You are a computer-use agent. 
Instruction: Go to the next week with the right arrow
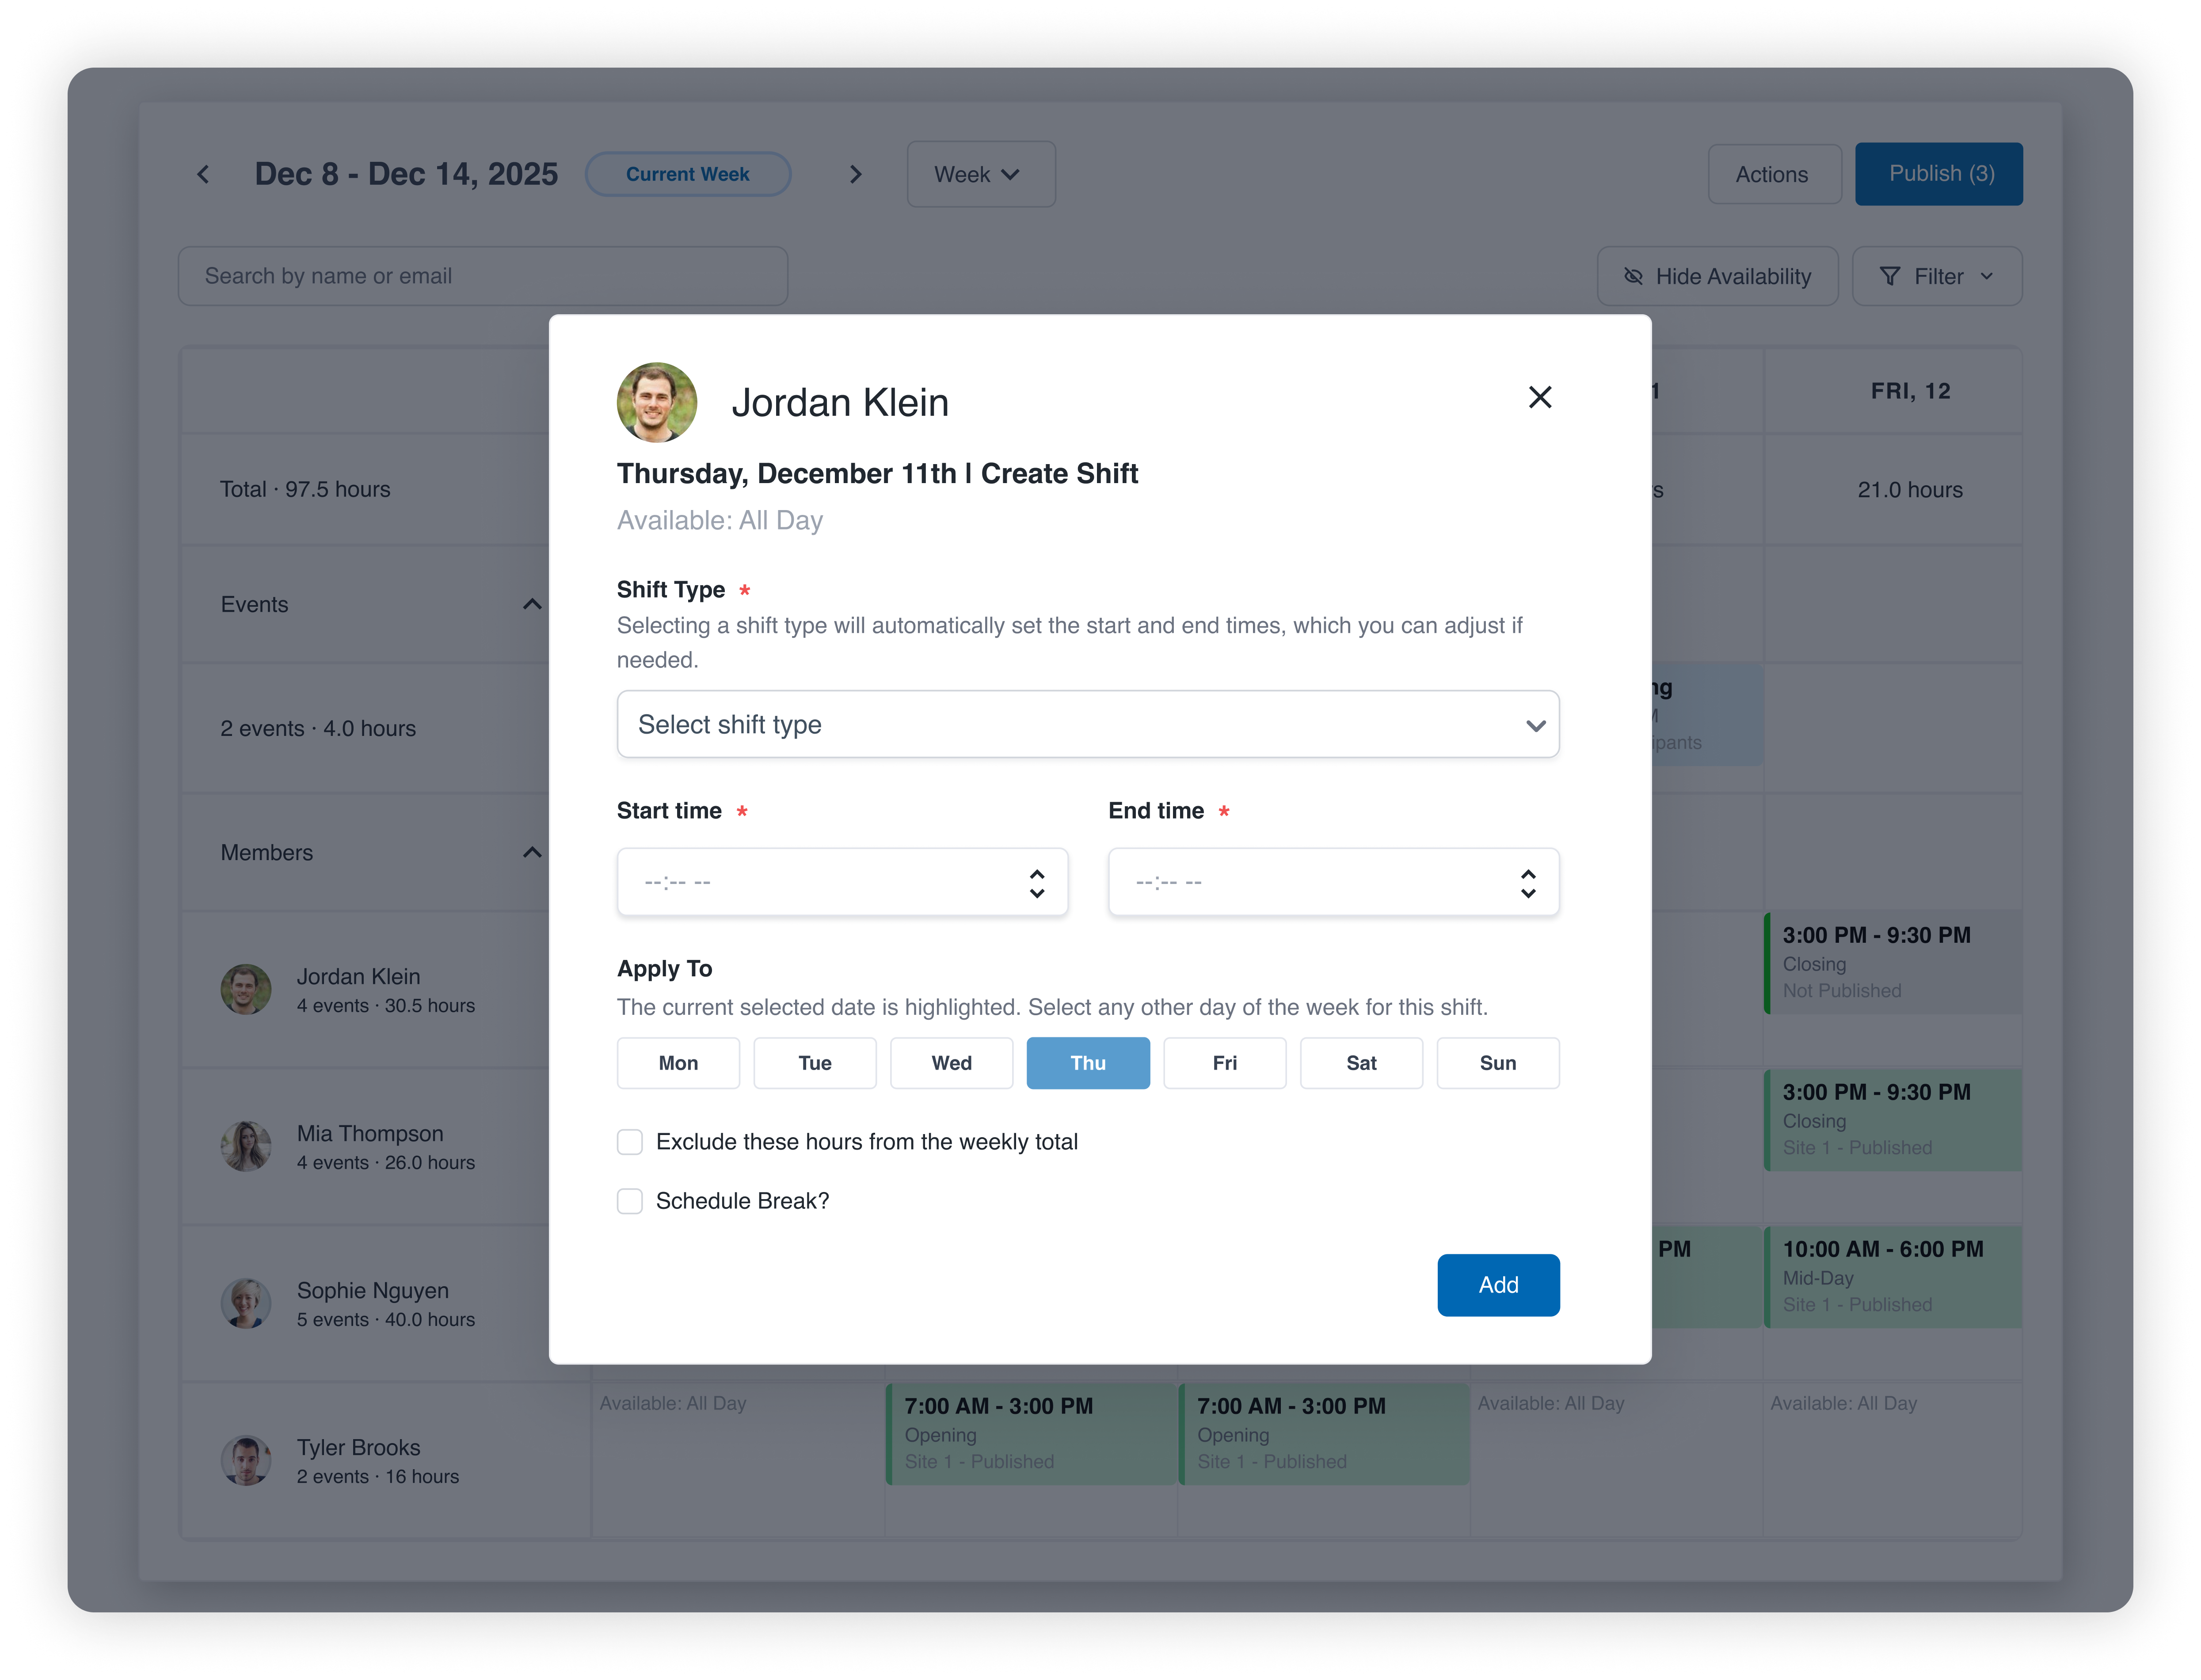pos(856,174)
